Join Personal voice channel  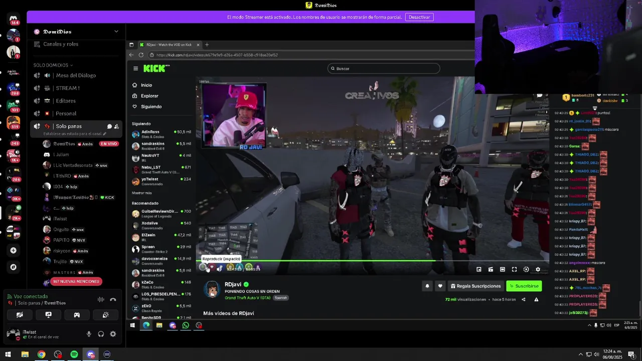[x=76, y=113]
